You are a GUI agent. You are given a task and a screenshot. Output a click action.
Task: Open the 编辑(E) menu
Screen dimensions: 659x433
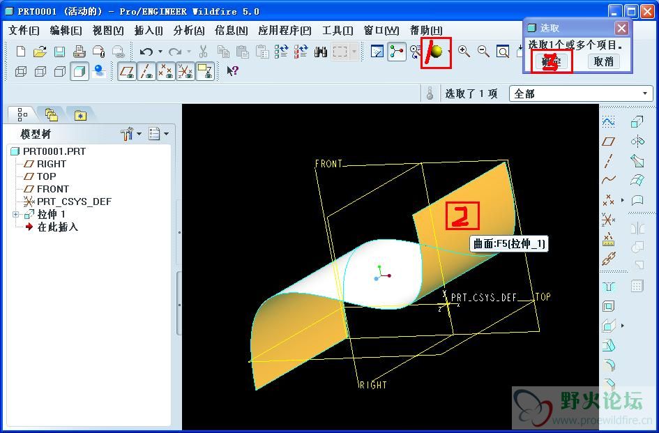point(66,30)
